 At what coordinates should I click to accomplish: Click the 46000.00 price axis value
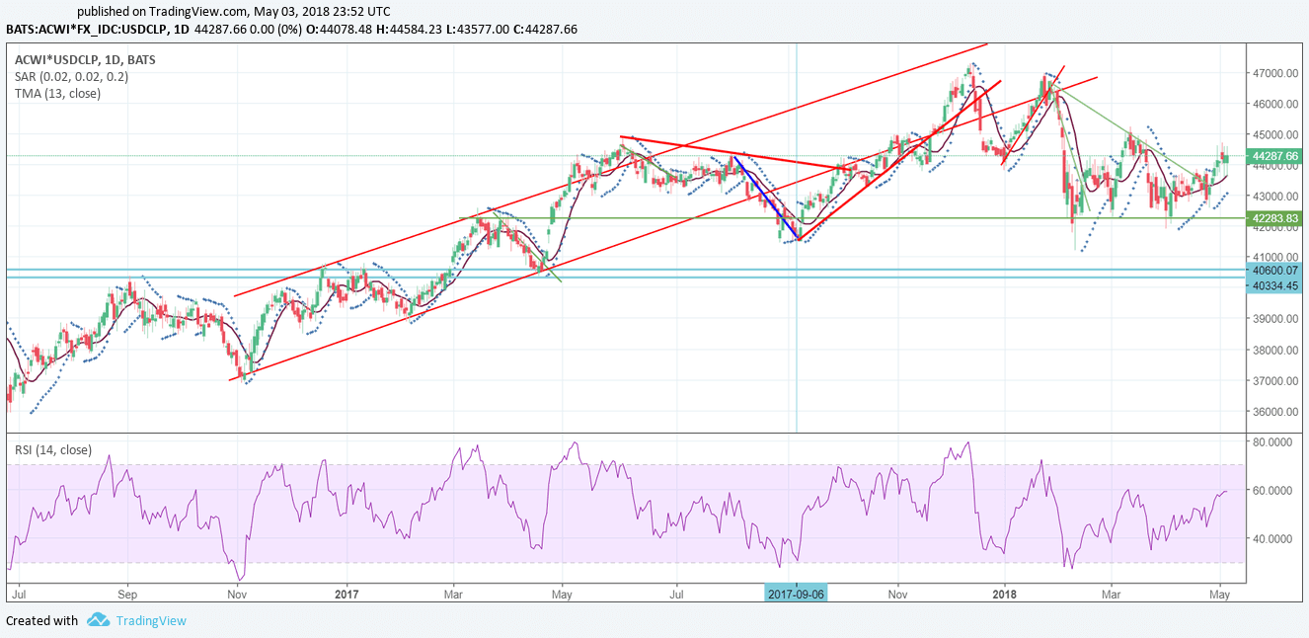coord(1274,104)
